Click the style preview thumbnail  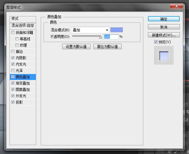pyautogui.click(x=164, y=56)
